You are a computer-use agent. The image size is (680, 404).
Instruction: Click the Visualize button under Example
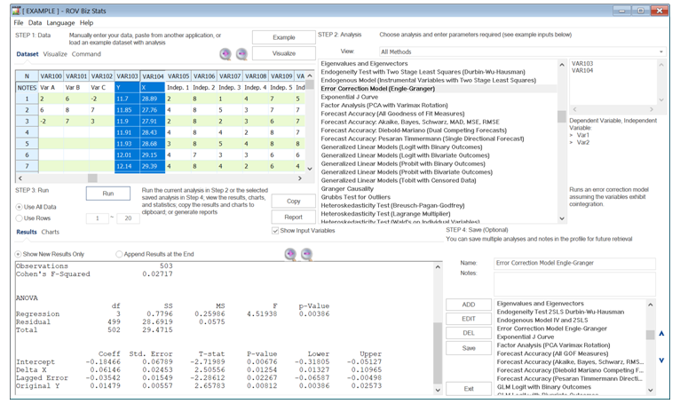(284, 53)
